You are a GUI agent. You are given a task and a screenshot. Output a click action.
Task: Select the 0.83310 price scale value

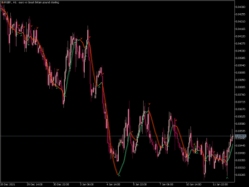240,167
